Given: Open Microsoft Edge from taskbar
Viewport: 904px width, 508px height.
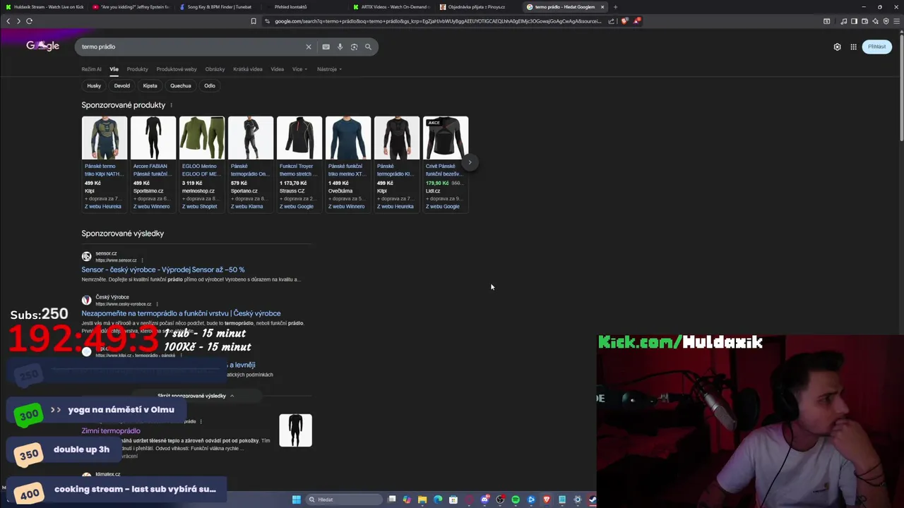Looking at the screenshot, I should click(438, 500).
